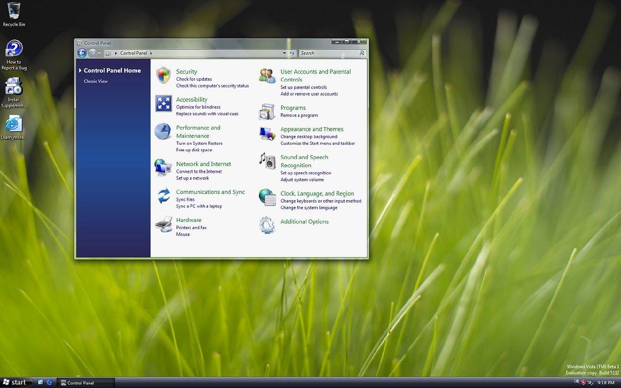Click the first quick launch icon beside Start
The height and width of the screenshot is (388, 621).
(x=41, y=383)
